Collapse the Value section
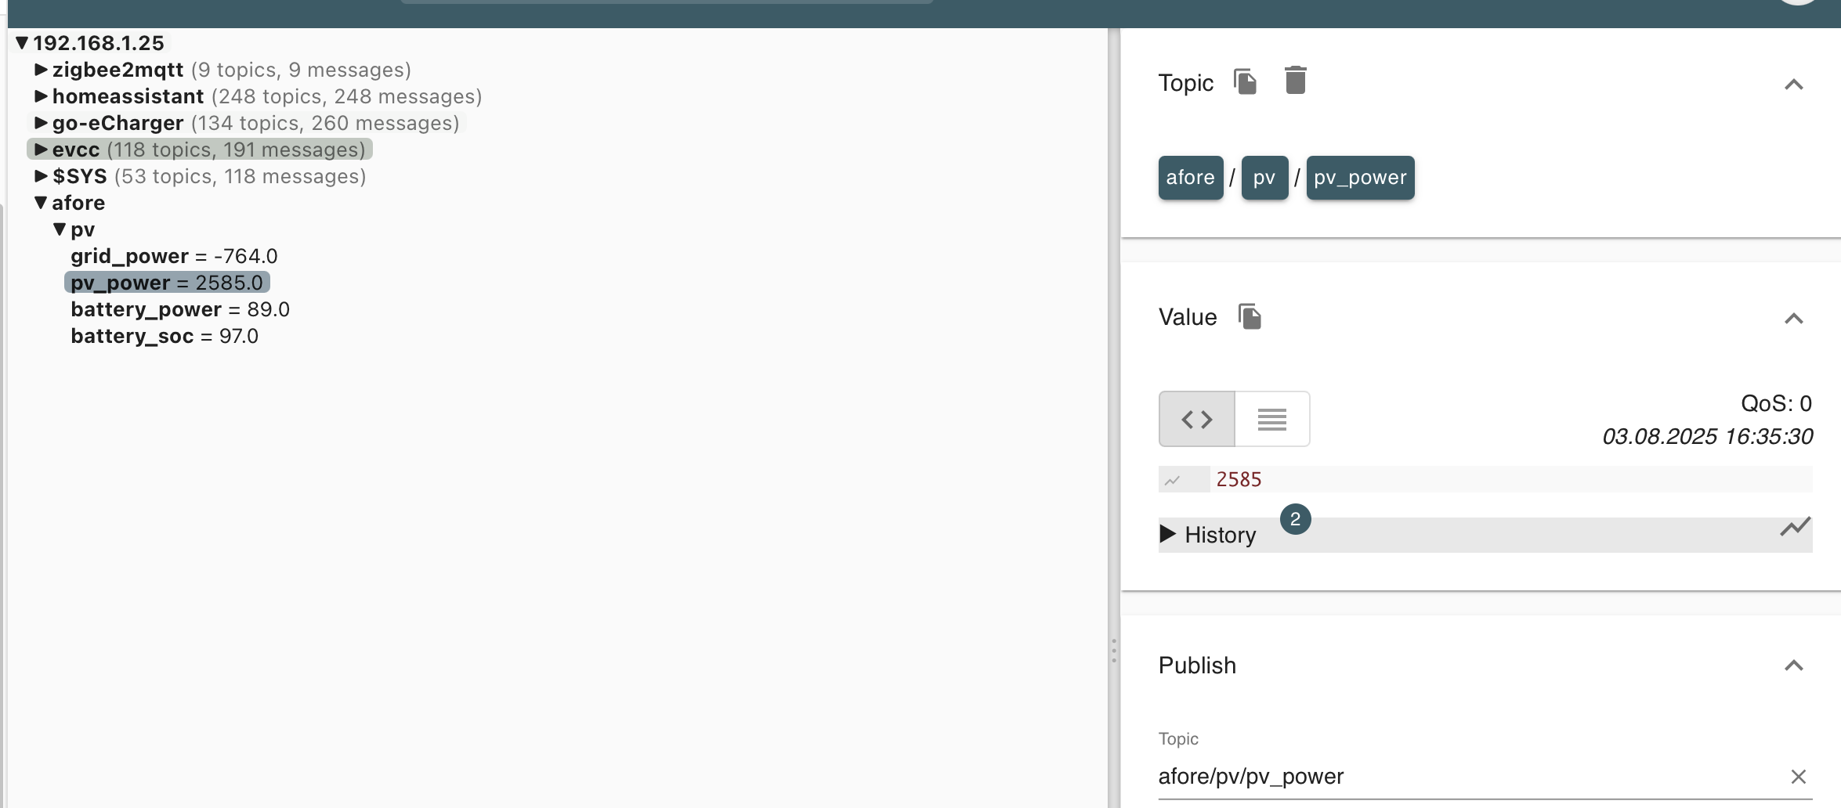This screenshot has height=808, width=1841. (1793, 319)
